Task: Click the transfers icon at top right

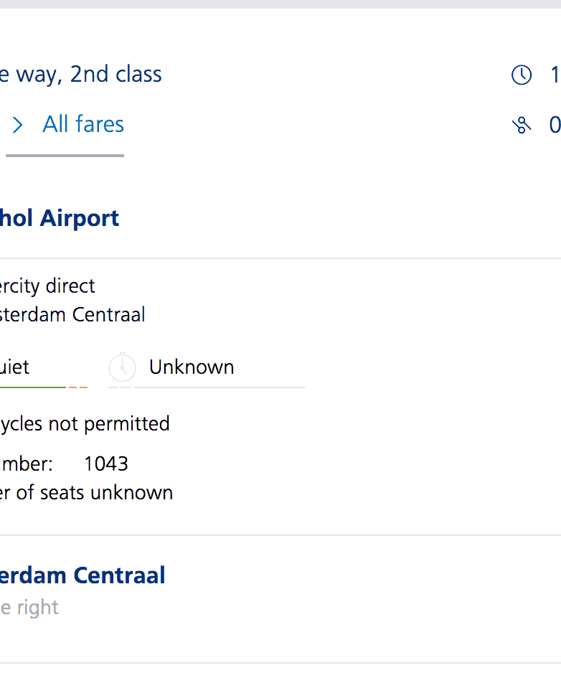Action: click(522, 126)
